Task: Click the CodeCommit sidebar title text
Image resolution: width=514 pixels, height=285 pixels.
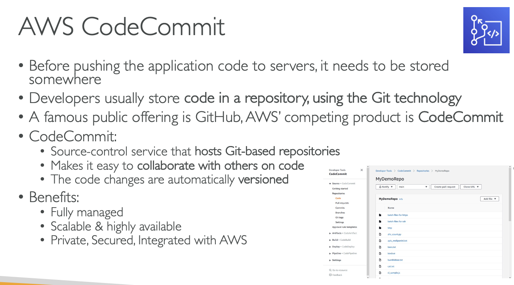Action: point(338,174)
